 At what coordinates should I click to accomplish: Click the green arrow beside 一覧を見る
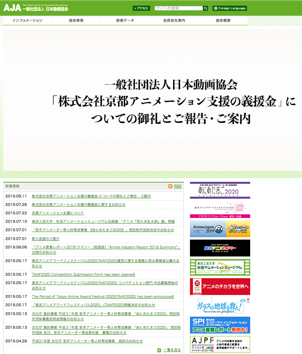click(159, 350)
